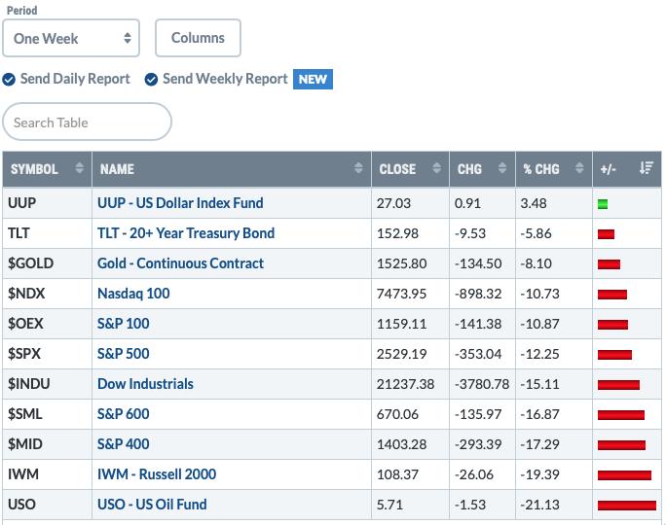Open the S&P 100 link

124,324
